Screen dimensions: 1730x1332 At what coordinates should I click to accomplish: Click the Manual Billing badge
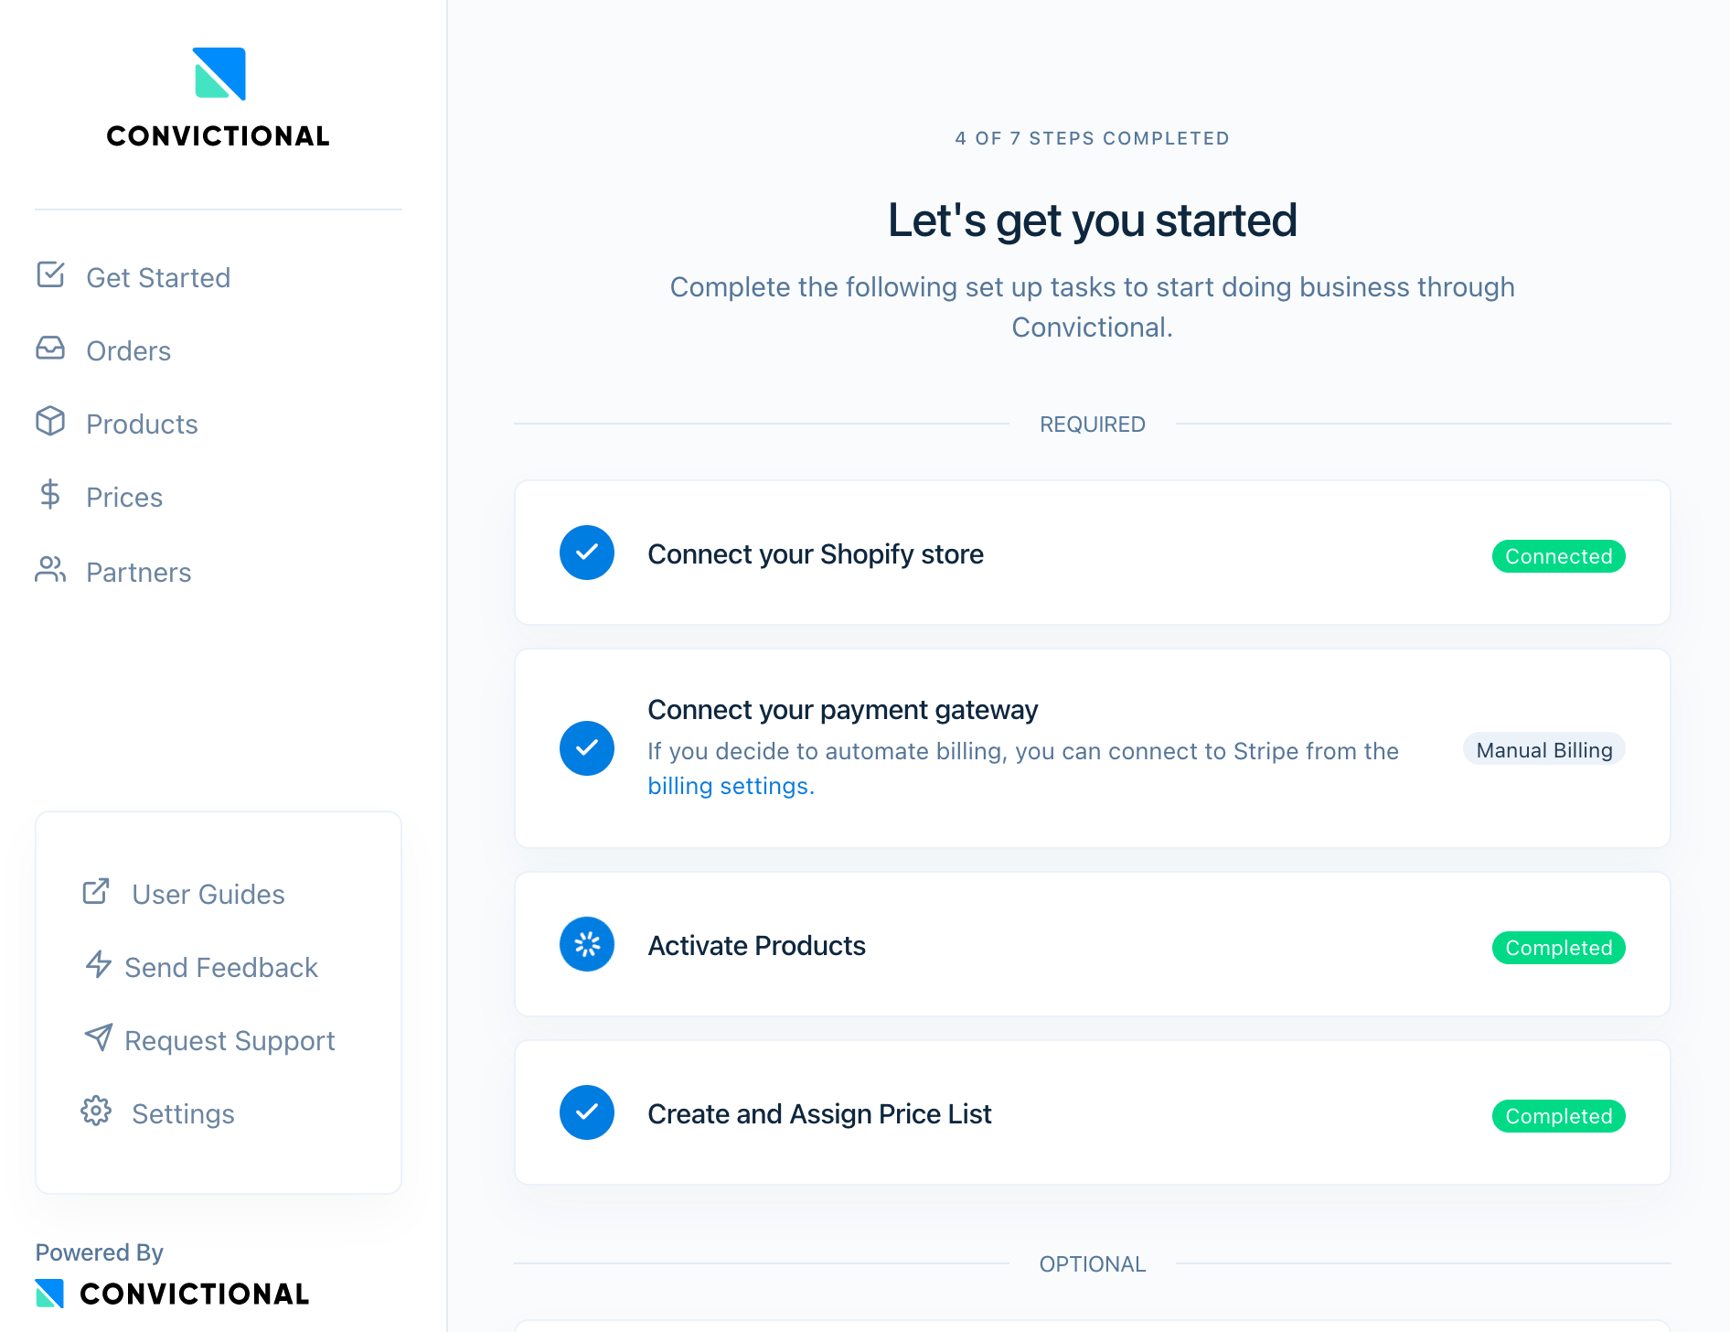pyautogui.click(x=1544, y=750)
